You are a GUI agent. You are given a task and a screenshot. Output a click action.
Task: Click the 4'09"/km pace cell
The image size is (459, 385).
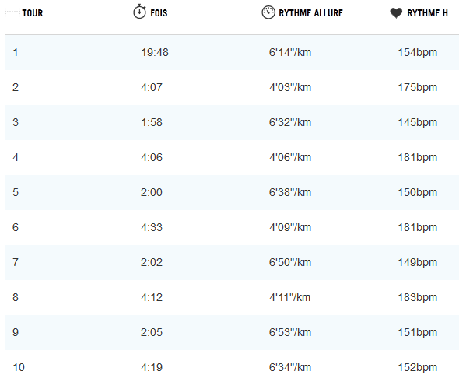coord(290,227)
